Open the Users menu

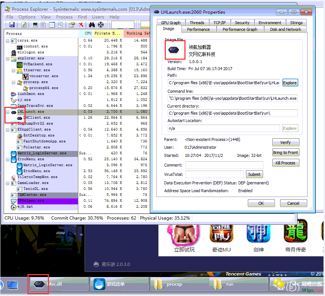(x=98, y=17)
